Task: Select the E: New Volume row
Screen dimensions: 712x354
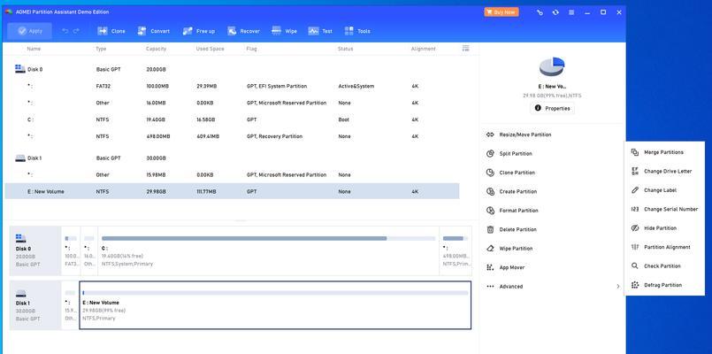Action: pos(232,192)
